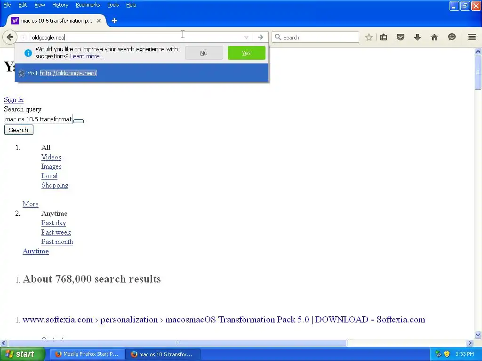
Task: Bookmark this page with the star icon
Action: 369,38
